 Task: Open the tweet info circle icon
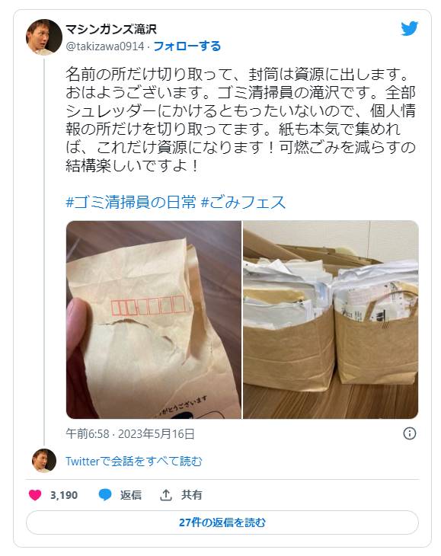tap(410, 433)
